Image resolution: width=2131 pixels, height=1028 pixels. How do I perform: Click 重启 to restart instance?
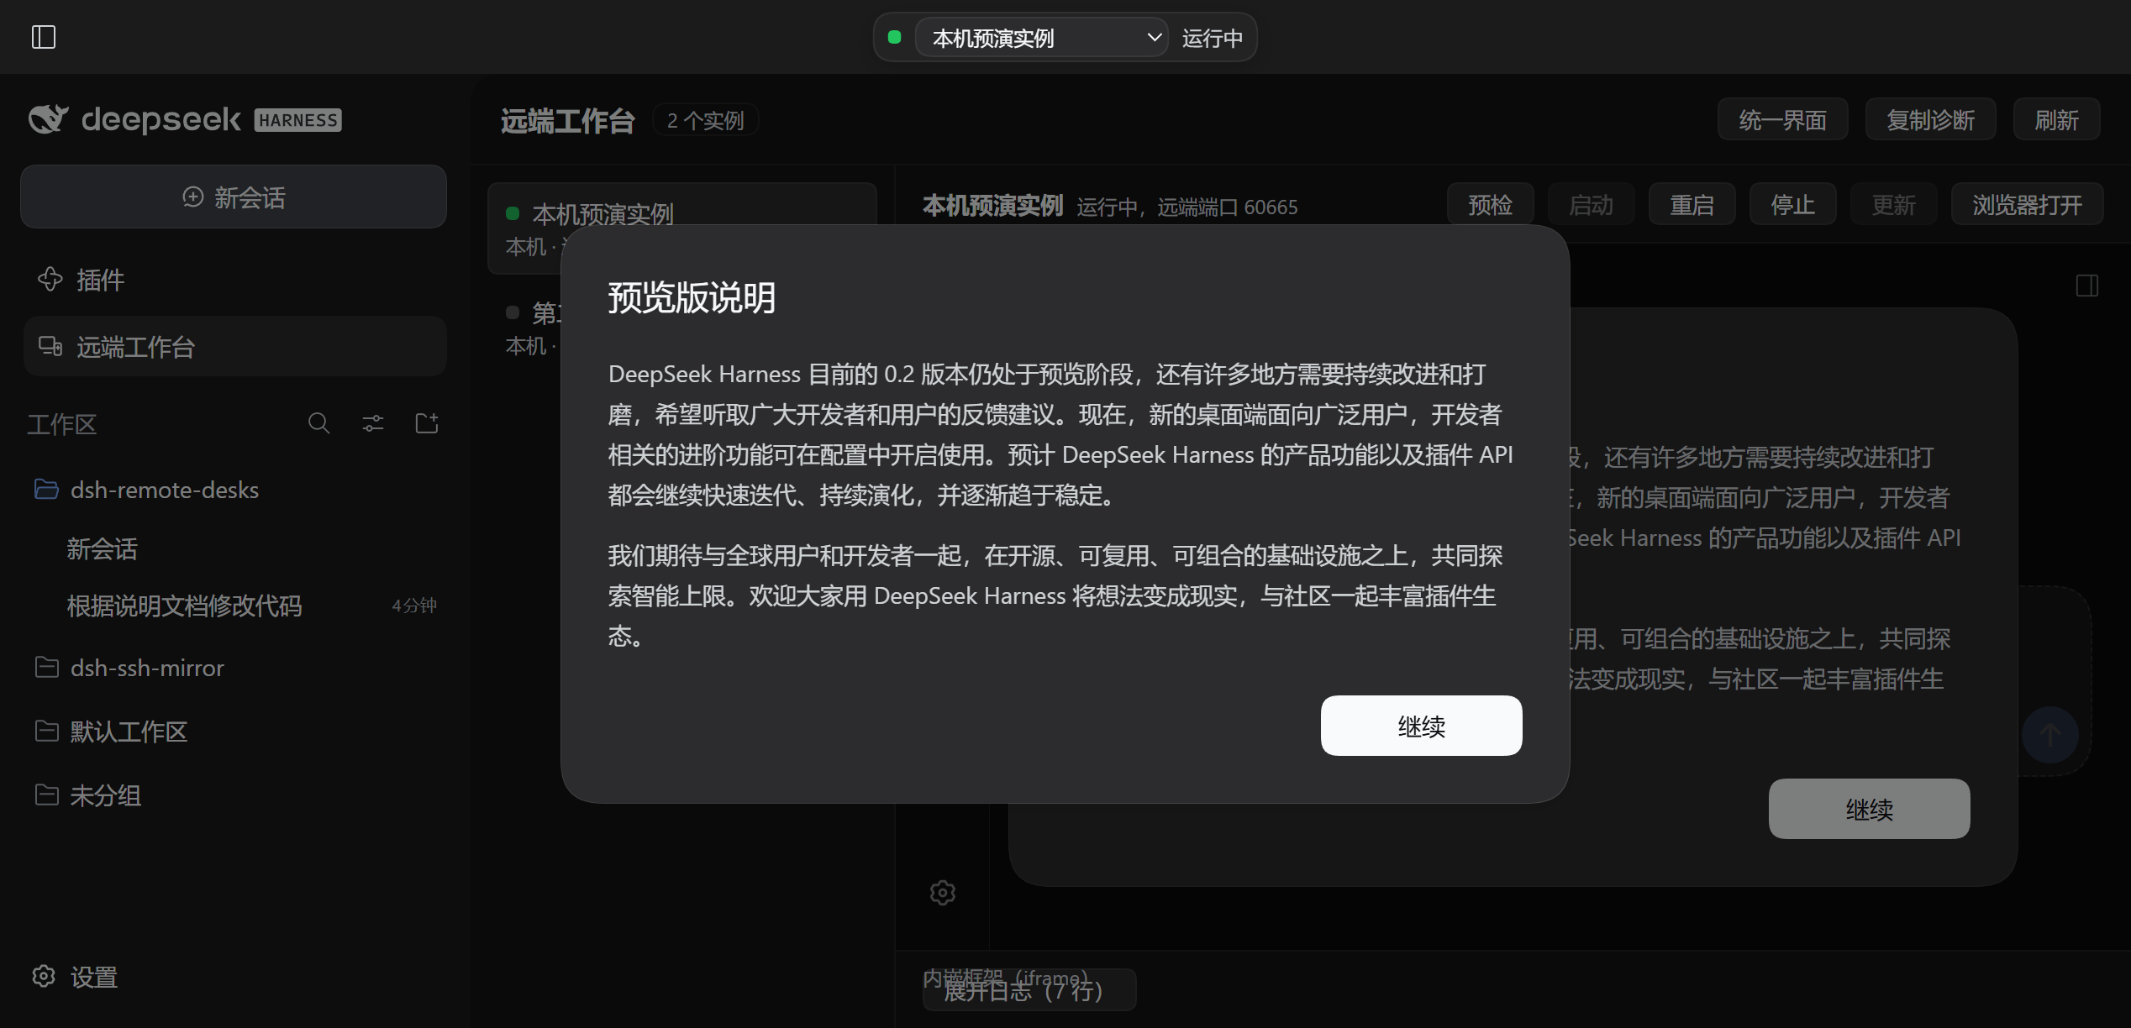[x=1692, y=204]
